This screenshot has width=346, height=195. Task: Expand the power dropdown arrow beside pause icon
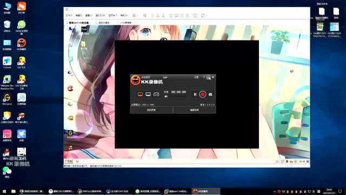[137, 16]
